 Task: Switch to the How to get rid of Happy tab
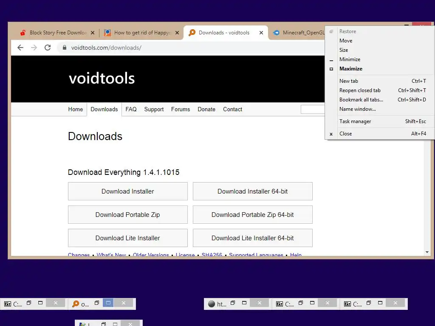[141, 33]
